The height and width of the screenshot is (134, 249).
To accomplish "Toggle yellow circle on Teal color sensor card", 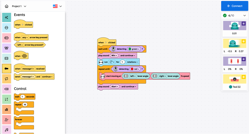I will [243, 77].
